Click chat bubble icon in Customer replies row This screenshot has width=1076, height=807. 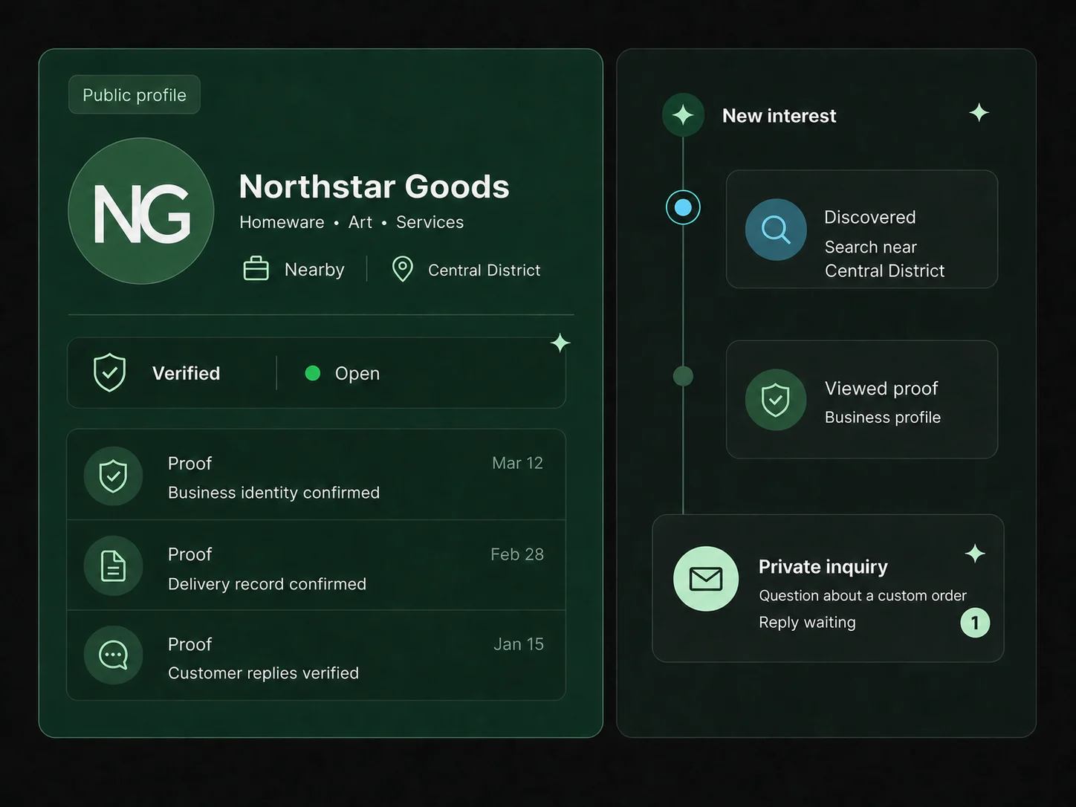pos(113,655)
